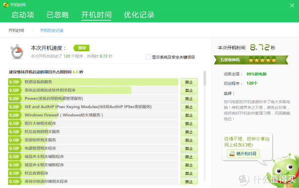This screenshot has height=188, width=299.
Task: Click 禁止 for 英伟达游戏优化软件相关程序
Action: point(189,91)
